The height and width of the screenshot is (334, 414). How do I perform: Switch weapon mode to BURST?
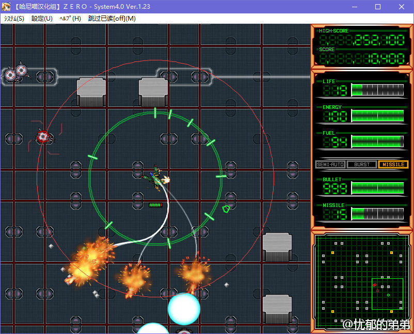coord(362,165)
